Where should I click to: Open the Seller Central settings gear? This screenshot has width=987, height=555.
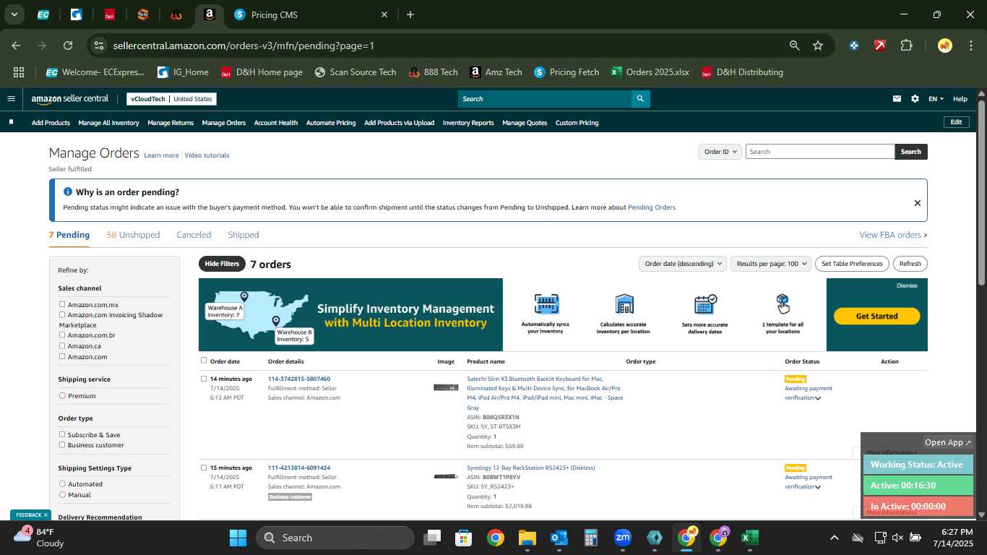pyautogui.click(x=915, y=99)
